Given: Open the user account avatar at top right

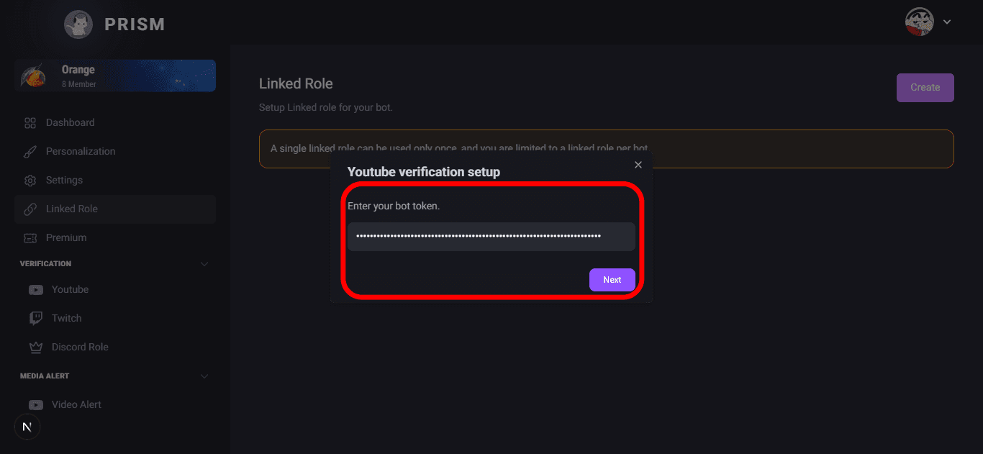Looking at the screenshot, I should (x=918, y=22).
